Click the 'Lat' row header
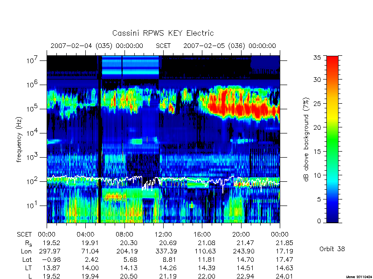The height and width of the screenshot is (279, 373). [x=27, y=259]
